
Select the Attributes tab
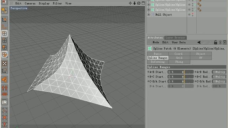click(x=155, y=38)
